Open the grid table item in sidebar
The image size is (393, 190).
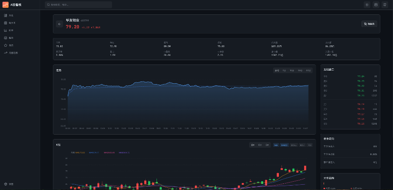click(x=6, y=23)
